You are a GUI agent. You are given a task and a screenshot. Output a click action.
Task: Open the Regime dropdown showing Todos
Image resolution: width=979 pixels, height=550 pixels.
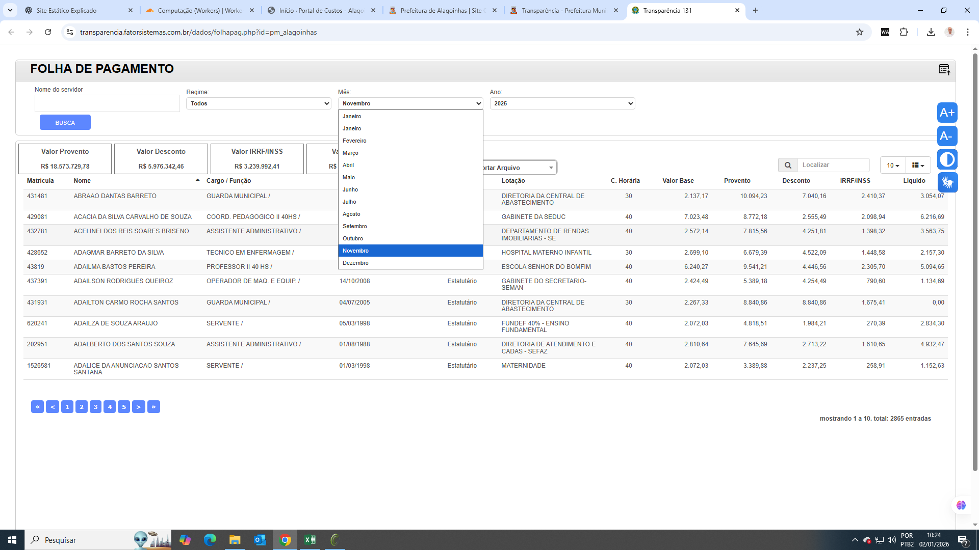click(259, 103)
